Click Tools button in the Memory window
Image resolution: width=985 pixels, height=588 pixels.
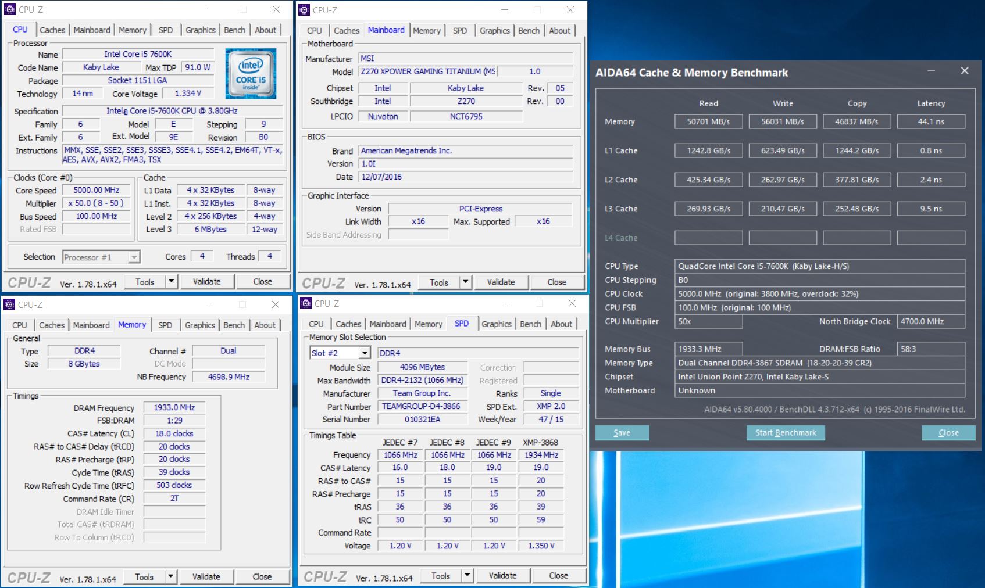point(144,576)
